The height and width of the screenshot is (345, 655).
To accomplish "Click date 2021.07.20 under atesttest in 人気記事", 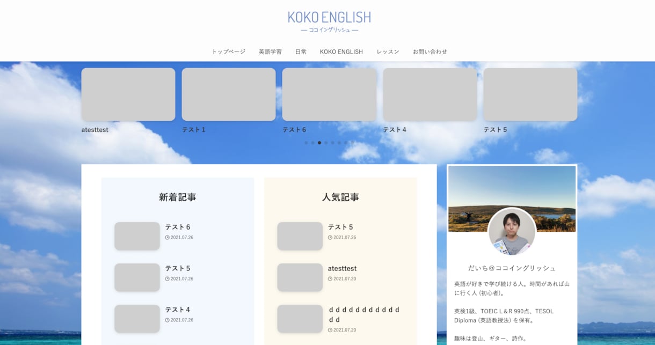I will [x=345, y=278].
